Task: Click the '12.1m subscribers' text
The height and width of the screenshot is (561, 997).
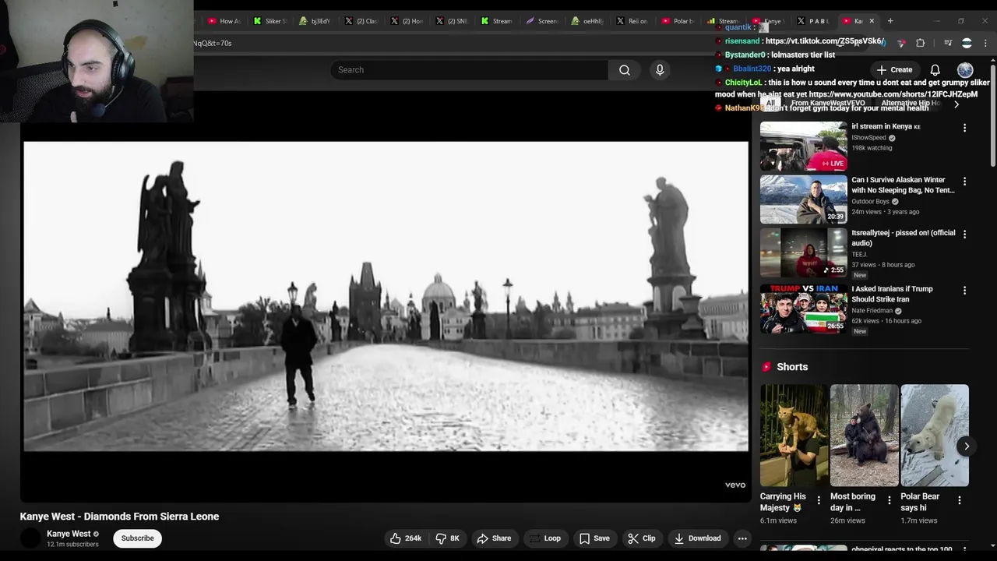Action: pyautogui.click(x=72, y=545)
